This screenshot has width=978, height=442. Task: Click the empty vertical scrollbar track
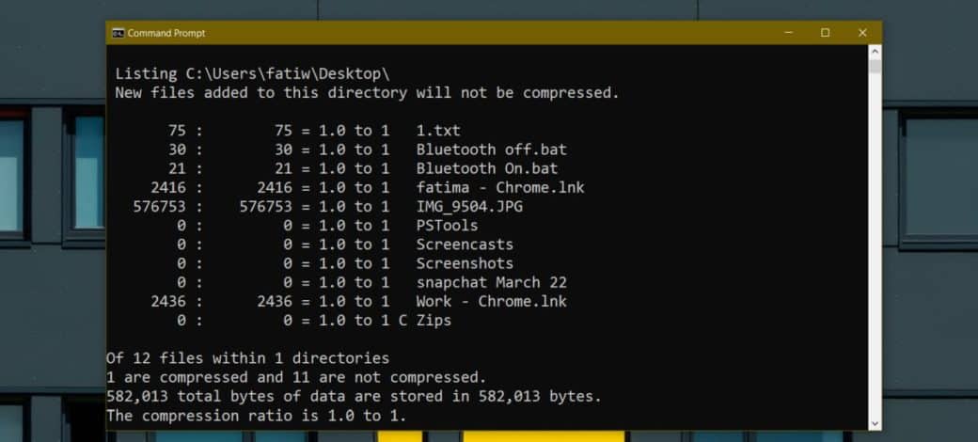tap(875, 245)
